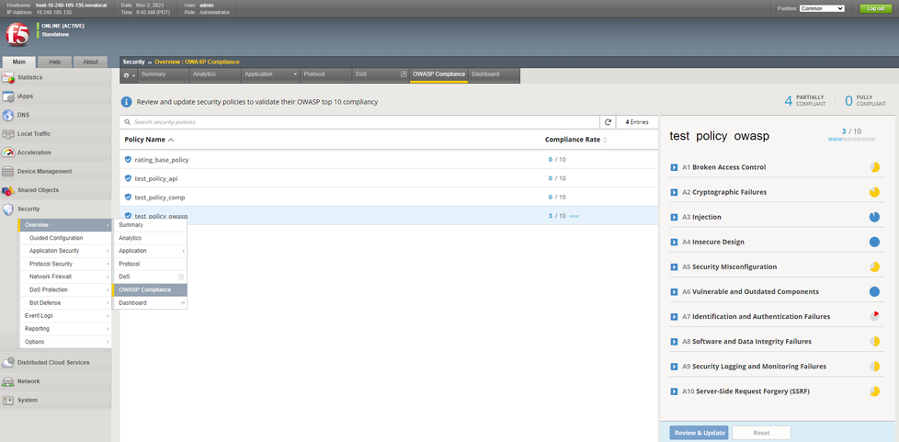
Task: Expand A5 Security Misconfiguration
Action: tap(675, 266)
